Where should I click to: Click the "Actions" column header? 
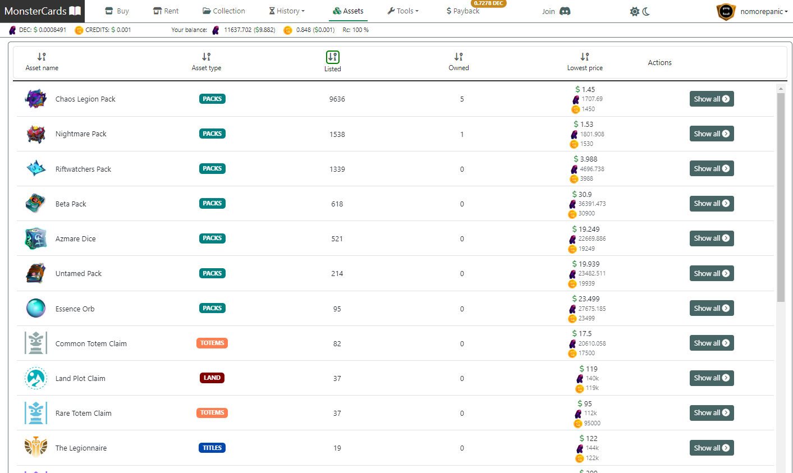coord(659,62)
